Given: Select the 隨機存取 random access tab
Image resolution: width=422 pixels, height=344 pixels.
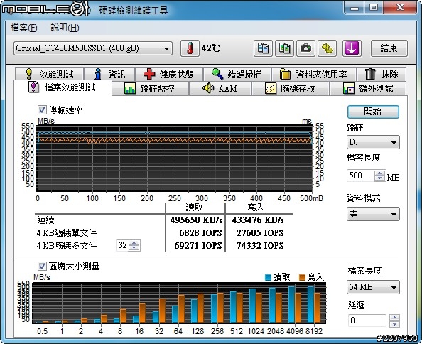Looking at the screenshot, I should tap(291, 89).
